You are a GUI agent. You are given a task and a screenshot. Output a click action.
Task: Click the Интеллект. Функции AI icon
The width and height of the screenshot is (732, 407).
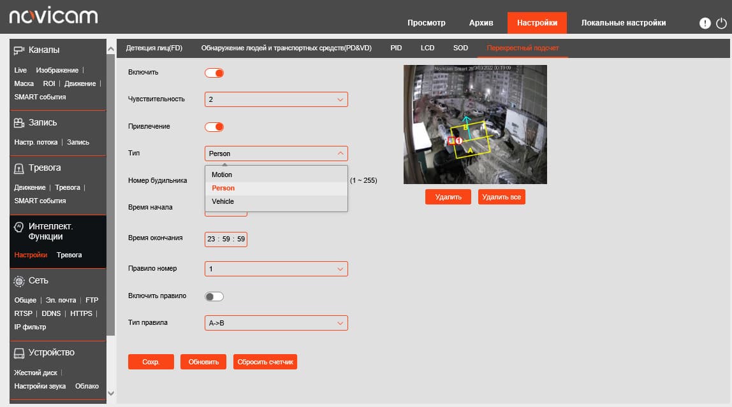click(18, 227)
